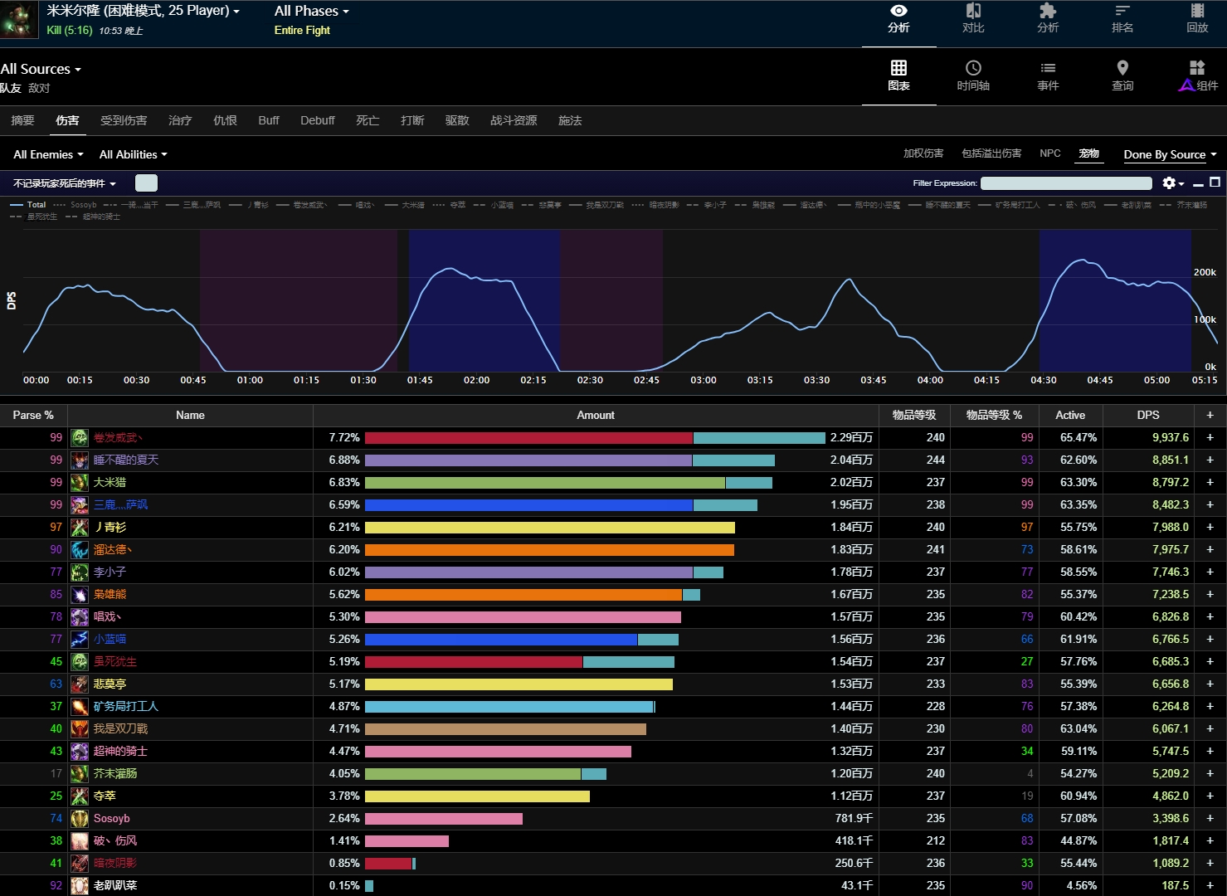The width and height of the screenshot is (1227, 896).
Task: Switch to the 治疗 healing tab
Action: 180,120
